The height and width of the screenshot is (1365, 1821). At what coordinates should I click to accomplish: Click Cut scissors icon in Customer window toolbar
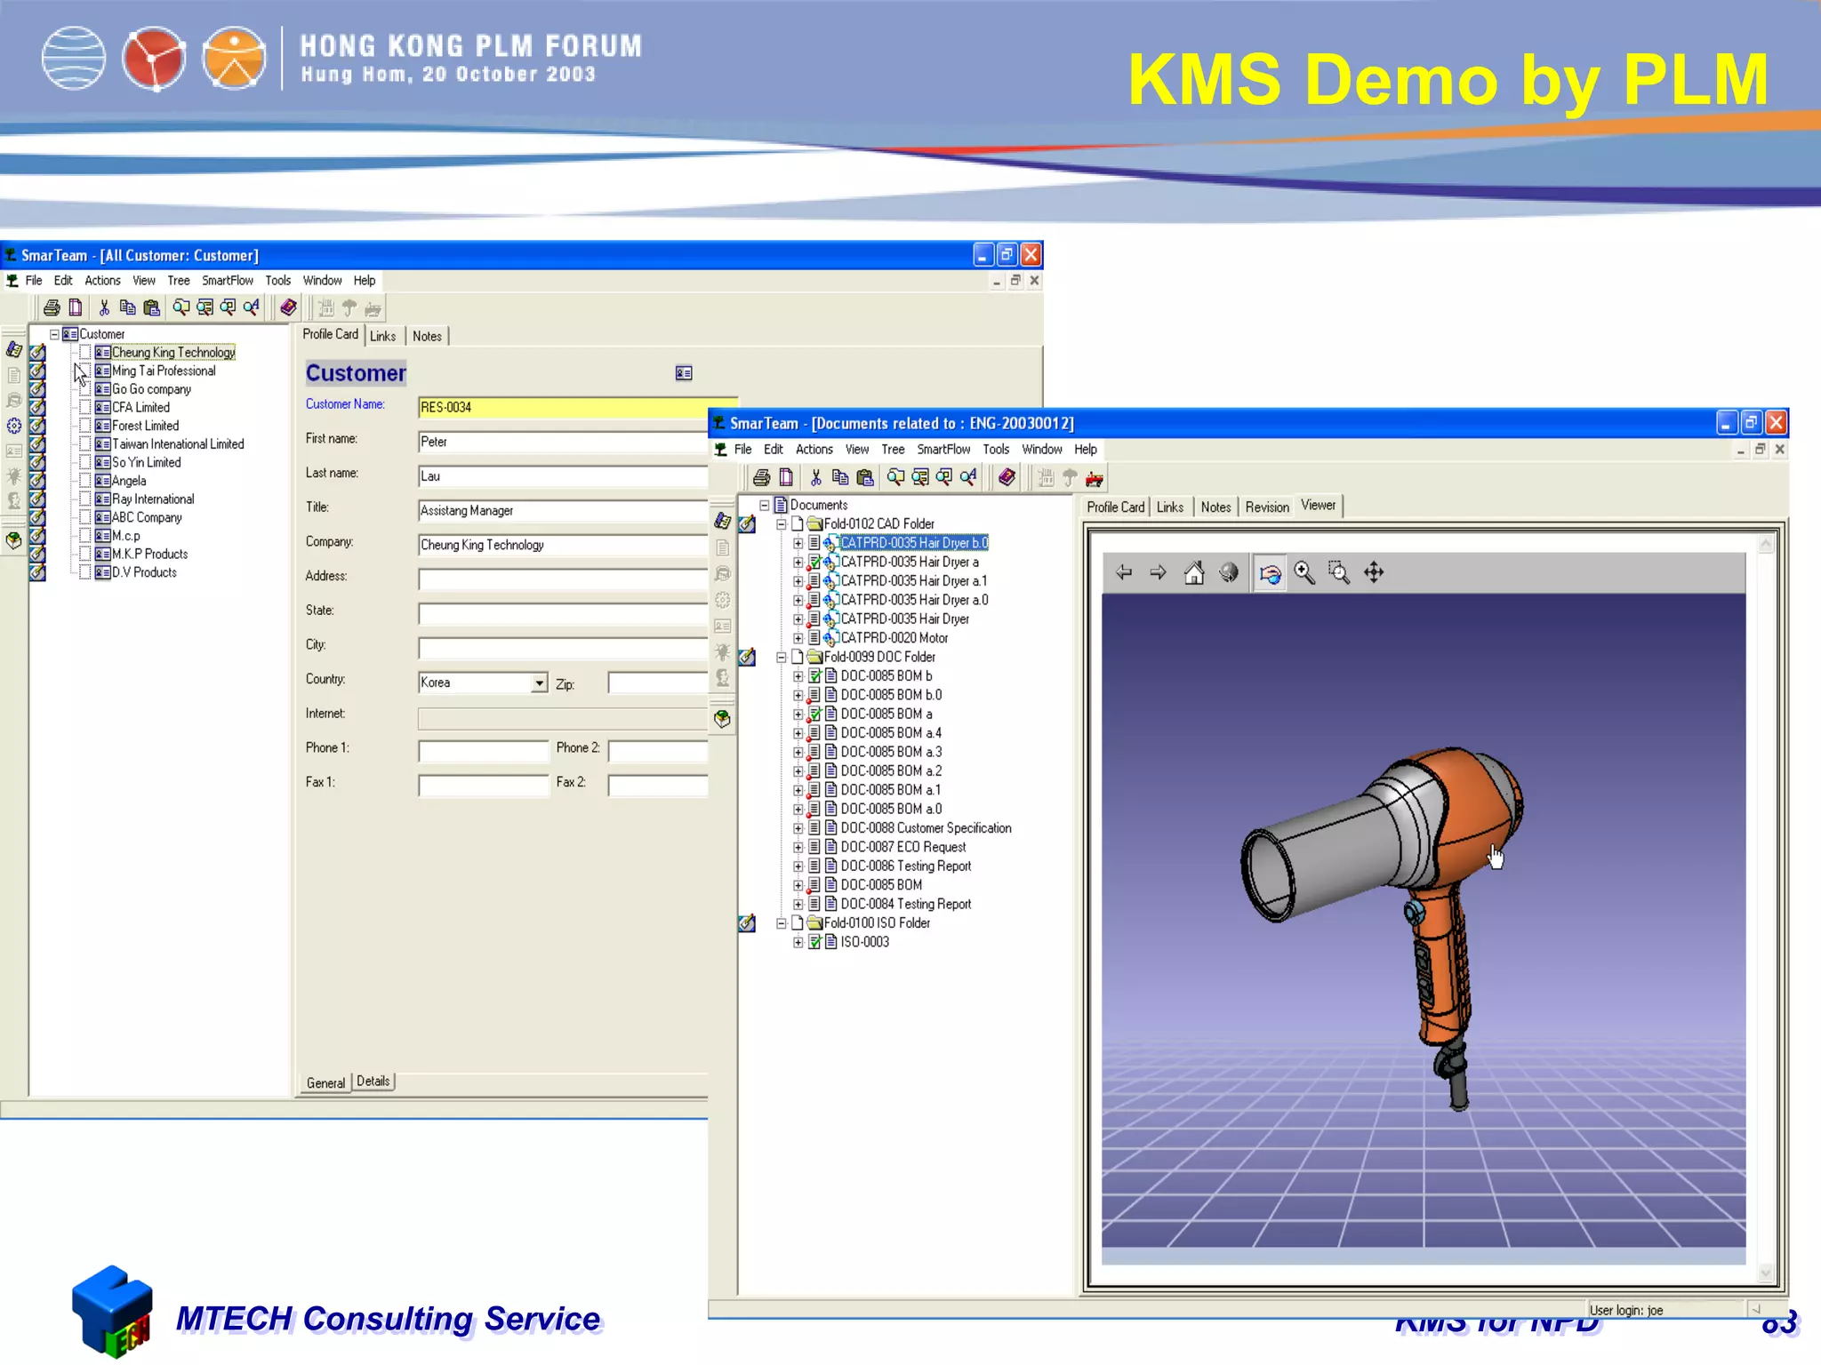[104, 308]
